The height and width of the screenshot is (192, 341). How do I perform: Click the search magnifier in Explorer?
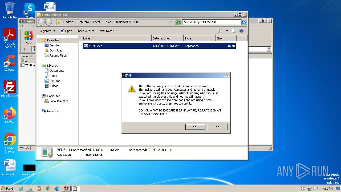pyautogui.click(x=244, y=22)
